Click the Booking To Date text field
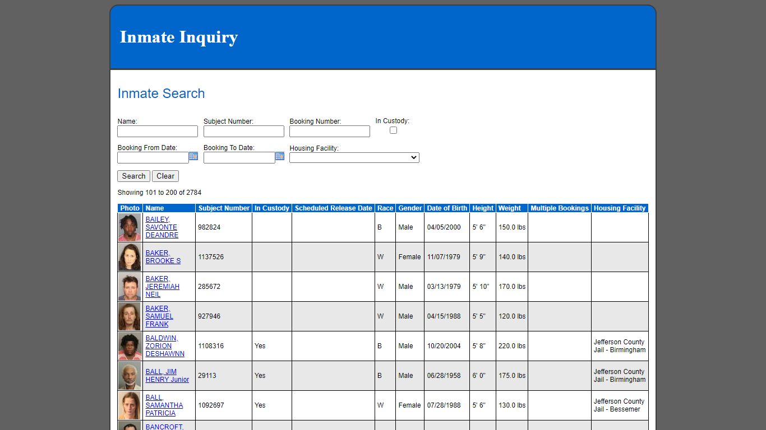The height and width of the screenshot is (430, 766). (x=239, y=158)
